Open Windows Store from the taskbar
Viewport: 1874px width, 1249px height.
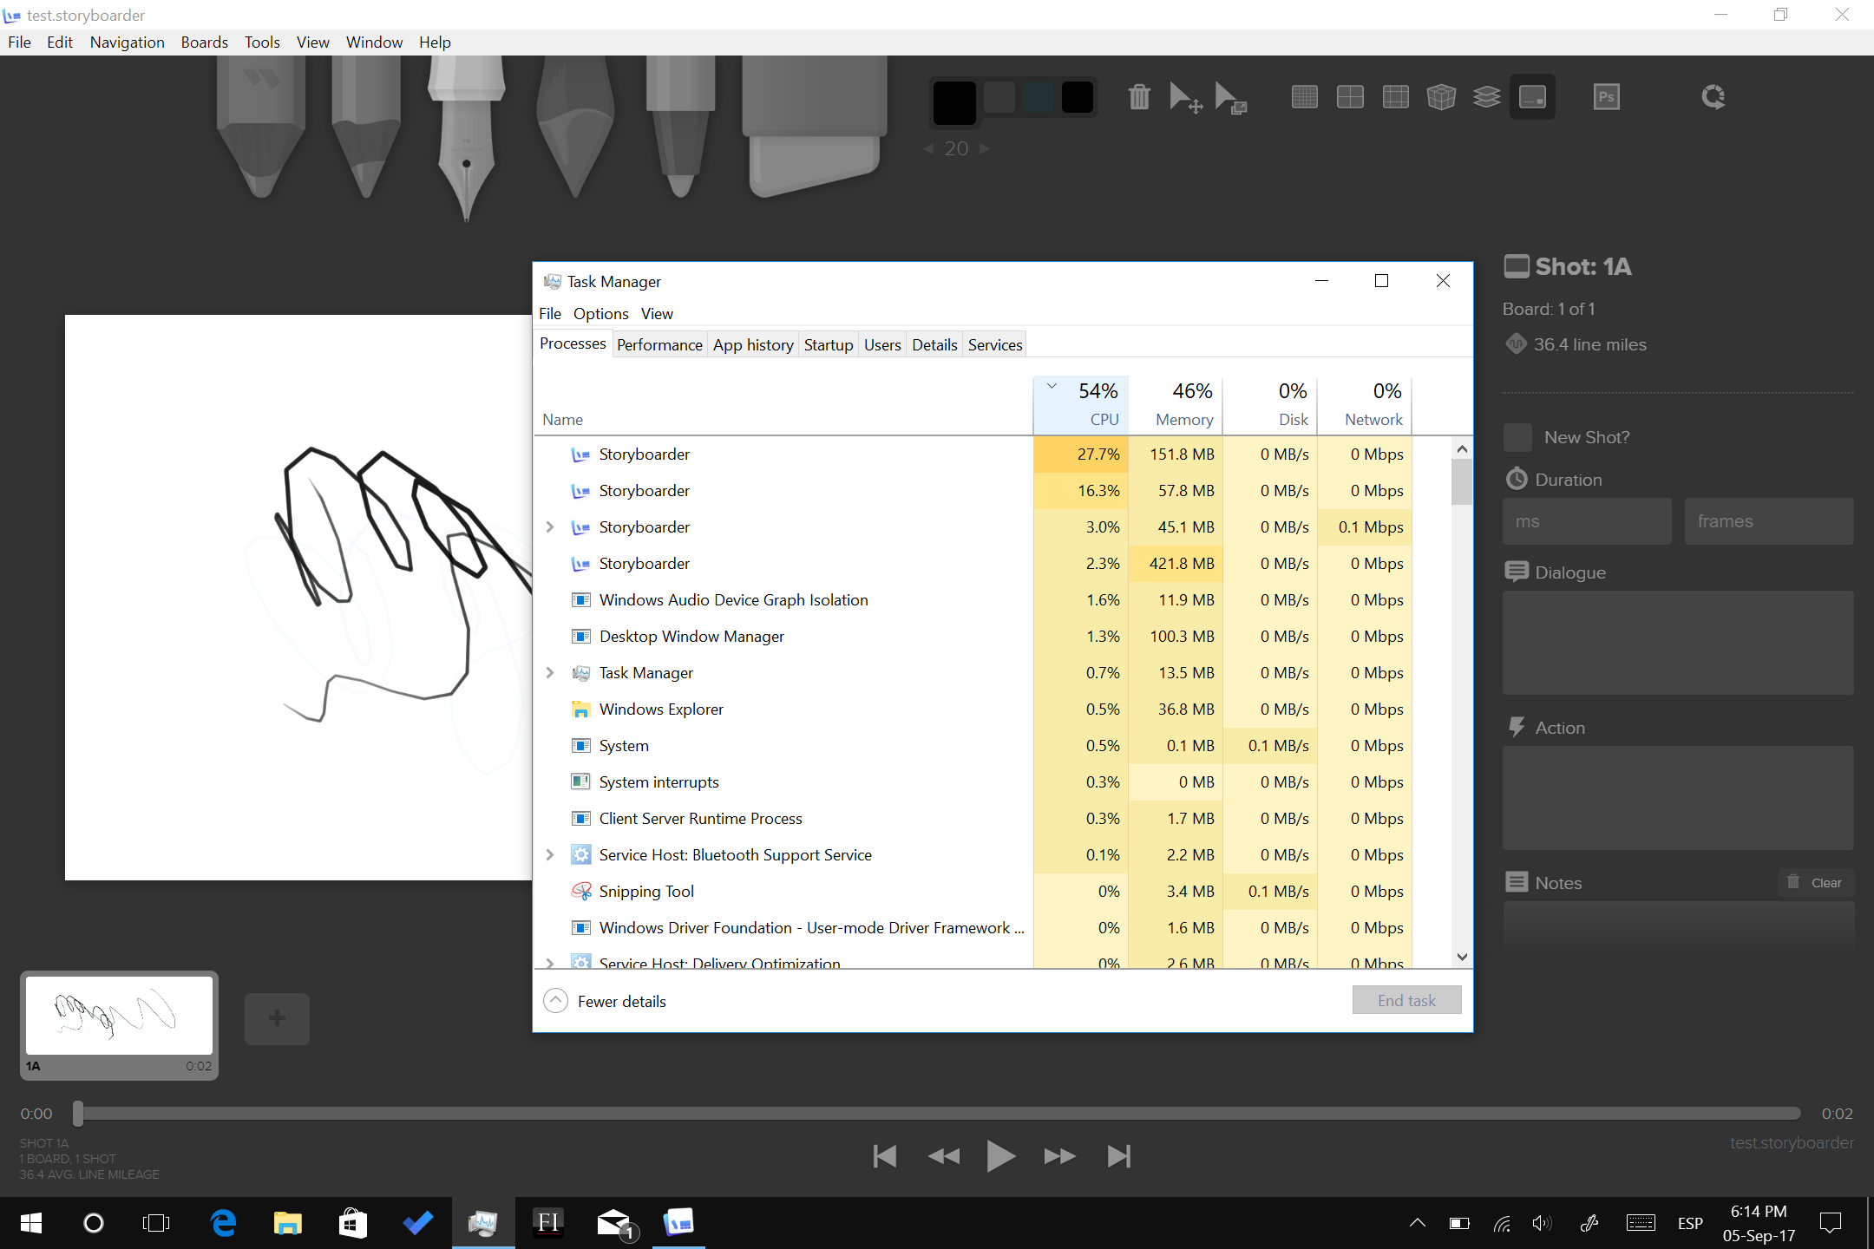click(x=352, y=1223)
